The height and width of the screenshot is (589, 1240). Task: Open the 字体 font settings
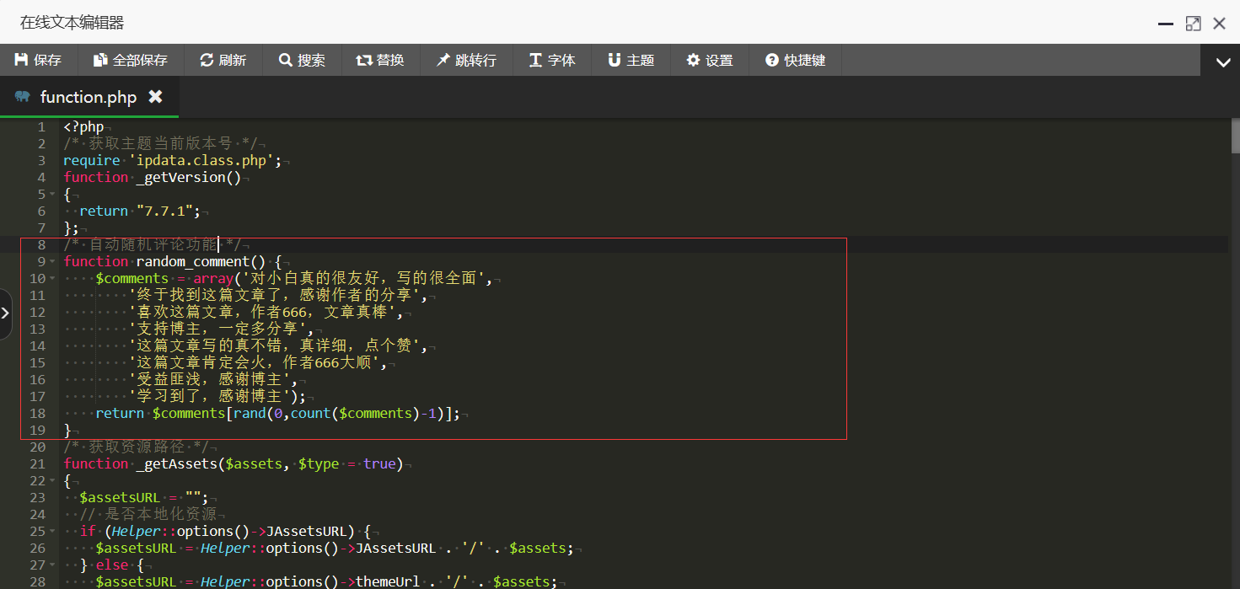552,60
